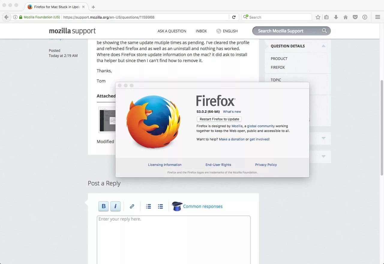This screenshot has height=264, width=384.
Task: Click the Today at 2:19 AM timestamp
Action: [x=63, y=55]
